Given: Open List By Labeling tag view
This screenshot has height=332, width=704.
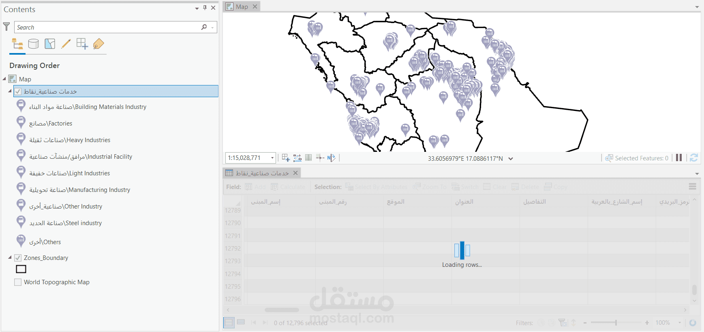Looking at the screenshot, I should coord(98,44).
